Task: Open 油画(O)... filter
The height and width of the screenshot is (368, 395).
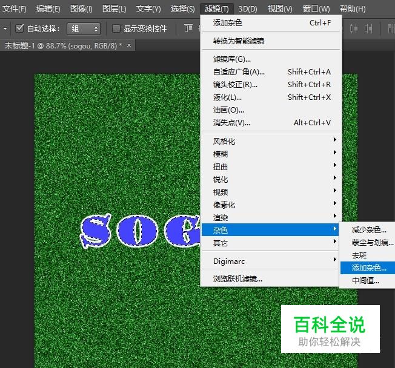Action: coord(271,110)
